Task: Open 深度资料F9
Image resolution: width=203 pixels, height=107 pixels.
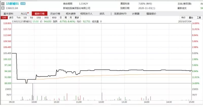Action: pos(120,14)
